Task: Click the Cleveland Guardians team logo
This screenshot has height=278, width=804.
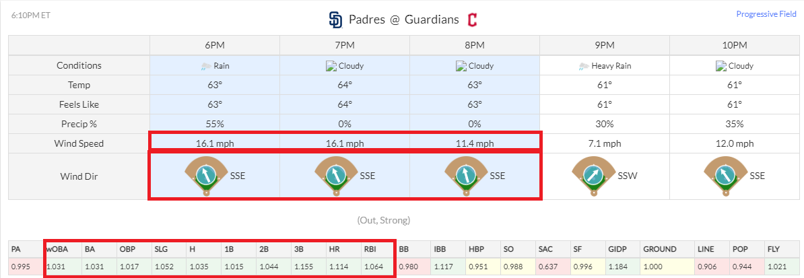Action: (473, 20)
